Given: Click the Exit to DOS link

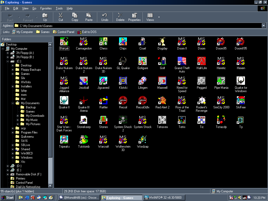Looking at the screenshot, I should pos(87,32).
